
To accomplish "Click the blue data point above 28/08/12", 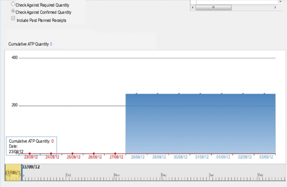I will click(136, 94).
